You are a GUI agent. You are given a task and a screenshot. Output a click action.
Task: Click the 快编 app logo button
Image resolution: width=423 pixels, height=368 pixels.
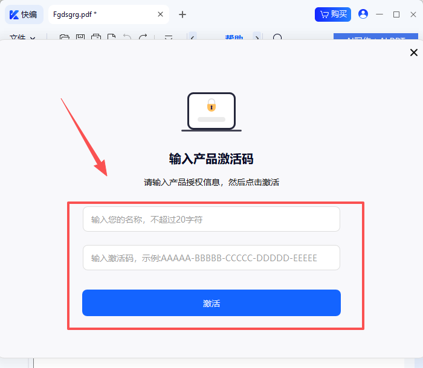coord(24,14)
